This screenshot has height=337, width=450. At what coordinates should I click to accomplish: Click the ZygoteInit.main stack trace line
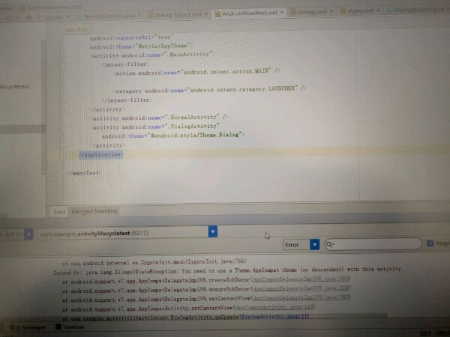tap(154, 262)
